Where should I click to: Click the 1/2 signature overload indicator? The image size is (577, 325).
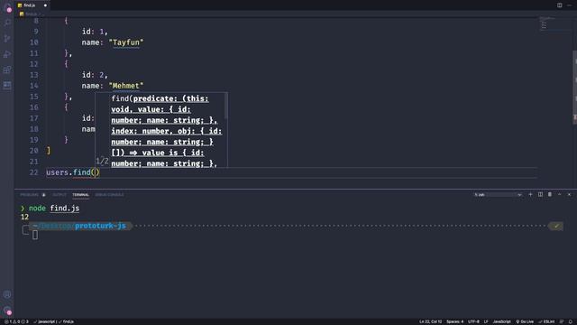102,161
